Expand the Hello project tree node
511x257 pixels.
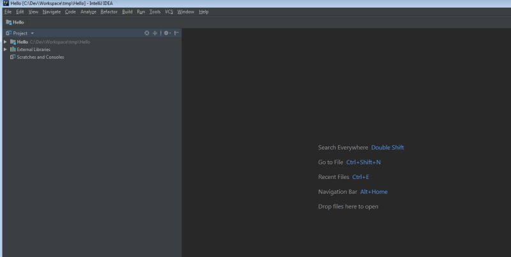(5, 42)
